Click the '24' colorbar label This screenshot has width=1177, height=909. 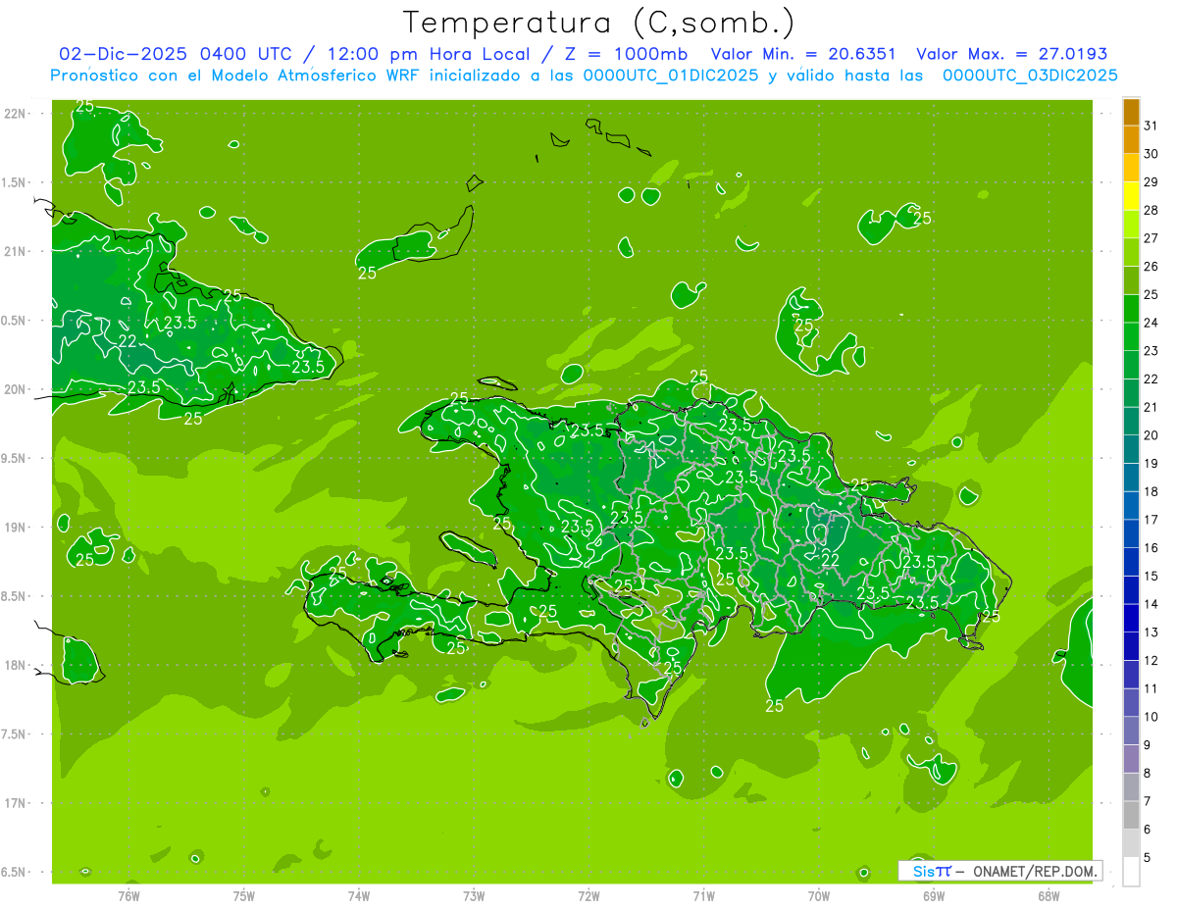[x=1151, y=323]
